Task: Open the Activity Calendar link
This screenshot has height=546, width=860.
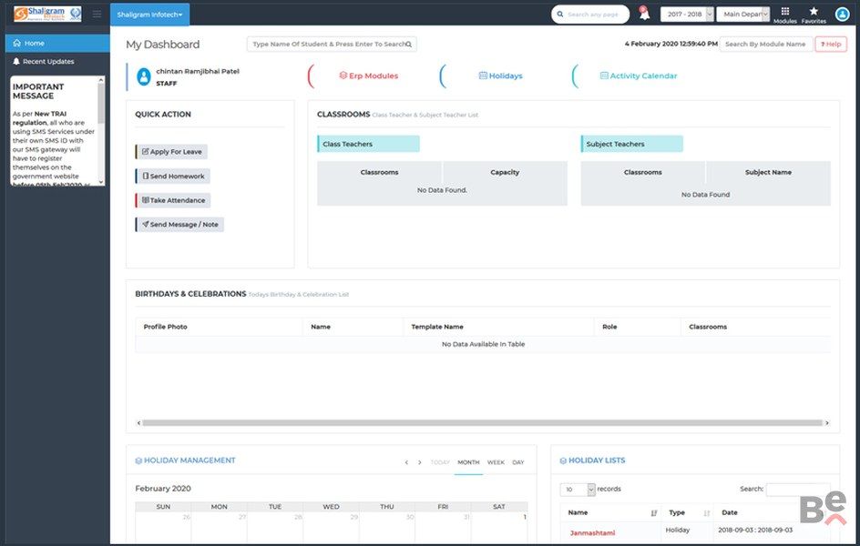Action: click(639, 76)
